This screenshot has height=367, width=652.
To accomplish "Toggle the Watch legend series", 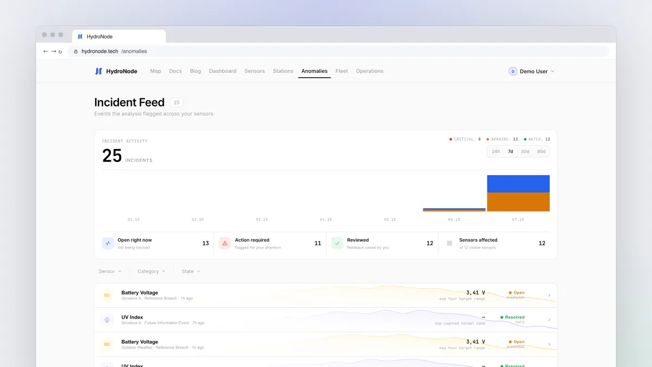I will [537, 139].
